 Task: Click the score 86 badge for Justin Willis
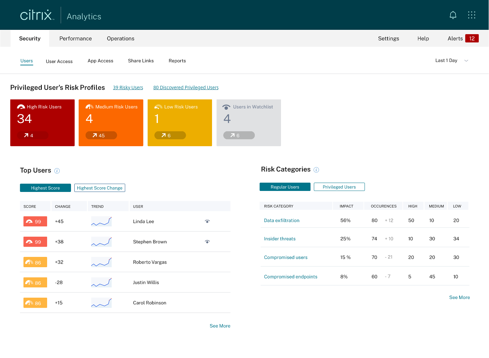point(35,282)
